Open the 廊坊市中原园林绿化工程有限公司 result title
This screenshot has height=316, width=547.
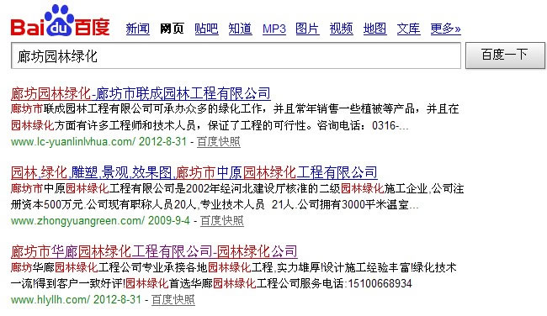pos(194,172)
